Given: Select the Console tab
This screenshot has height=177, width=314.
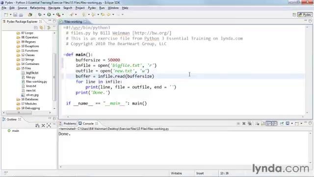Looking at the screenshot, I should coord(88,123).
